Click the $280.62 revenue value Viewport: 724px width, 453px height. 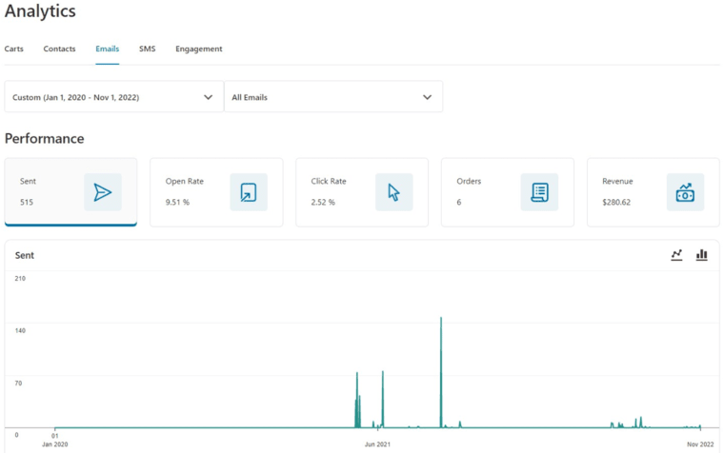pyautogui.click(x=616, y=202)
